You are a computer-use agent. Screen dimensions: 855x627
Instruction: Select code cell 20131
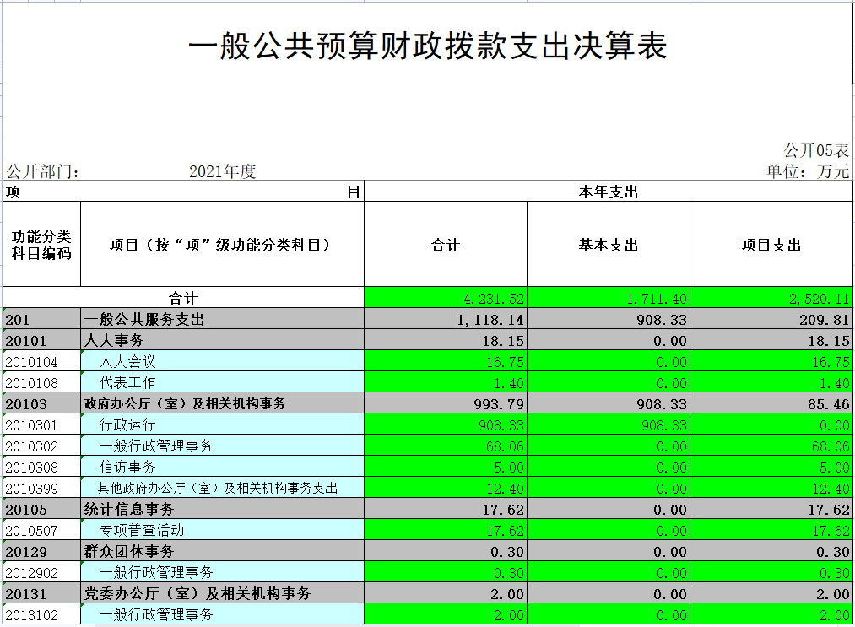click(x=41, y=593)
